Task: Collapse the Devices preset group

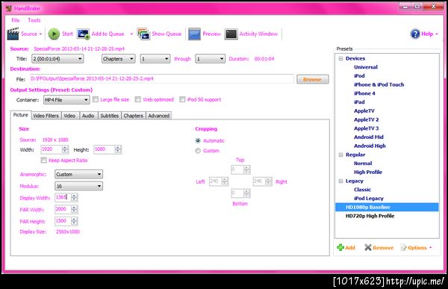Action: pyautogui.click(x=340, y=58)
